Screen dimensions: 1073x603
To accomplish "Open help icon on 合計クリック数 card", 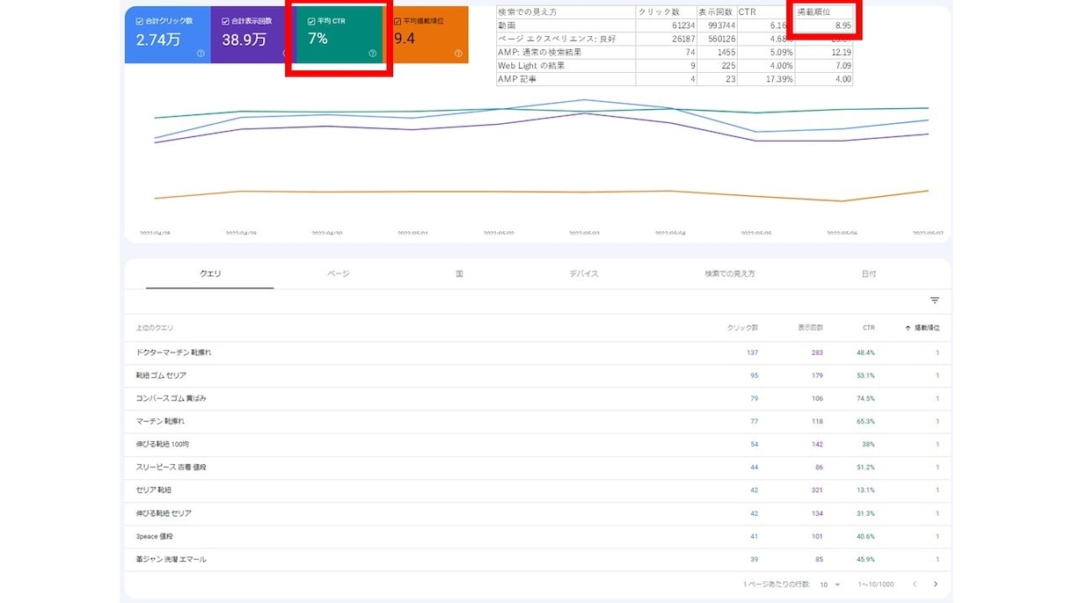I will point(201,54).
